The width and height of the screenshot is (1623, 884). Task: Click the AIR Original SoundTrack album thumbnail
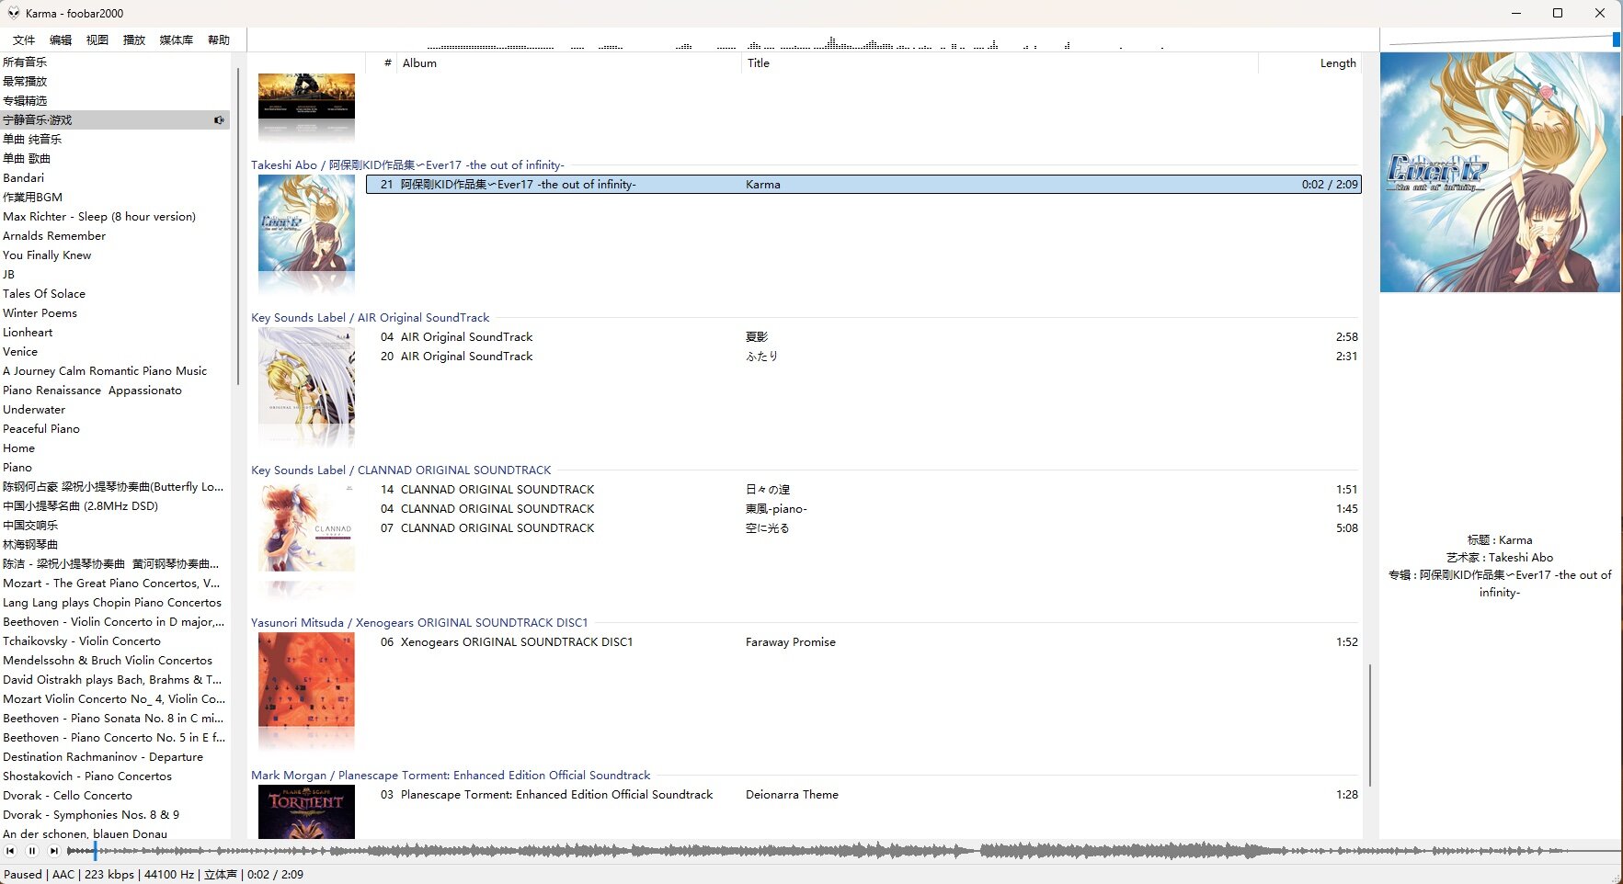pos(306,376)
